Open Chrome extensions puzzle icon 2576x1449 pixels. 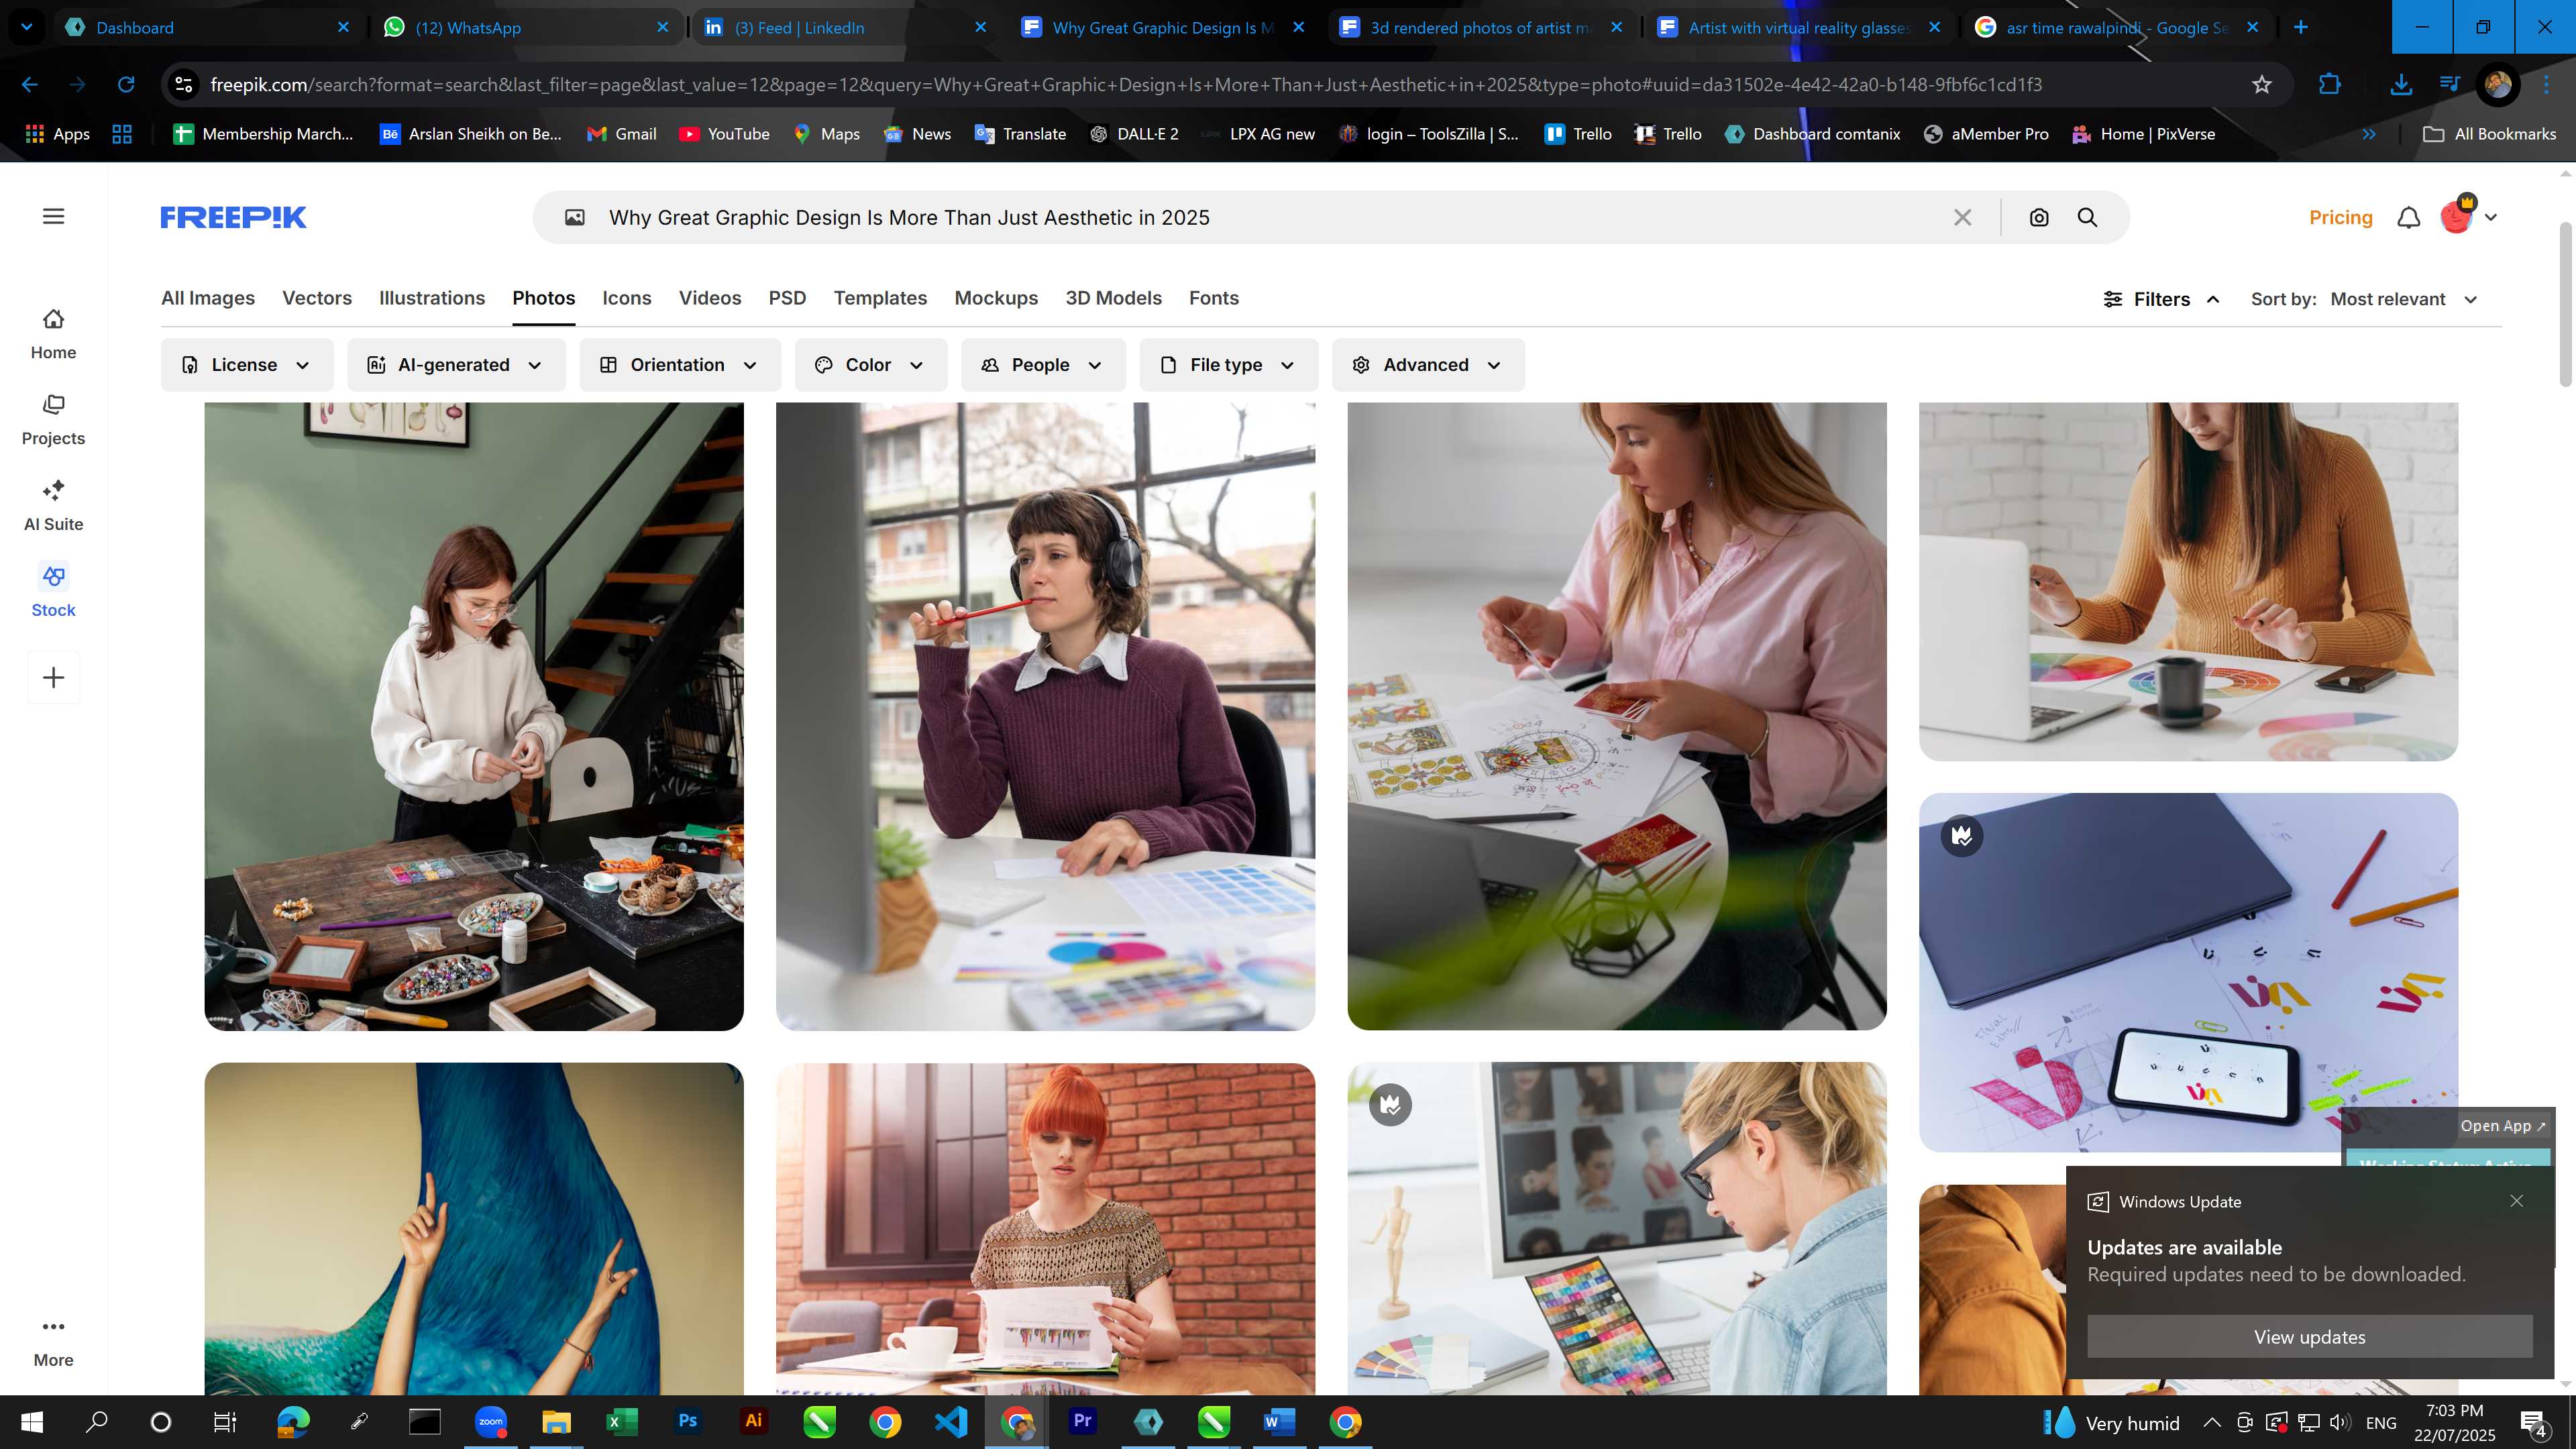coord(2329,85)
